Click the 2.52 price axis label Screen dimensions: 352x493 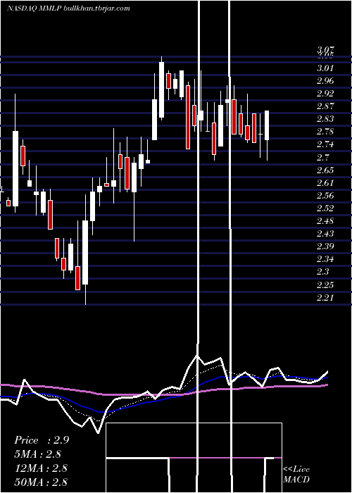pos(325,208)
